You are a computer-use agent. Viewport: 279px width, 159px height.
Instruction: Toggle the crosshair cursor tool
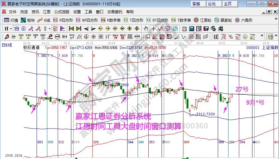[x=153, y=29]
